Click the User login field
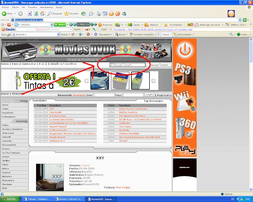The height and width of the screenshot is (202, 253). point(104,95)
